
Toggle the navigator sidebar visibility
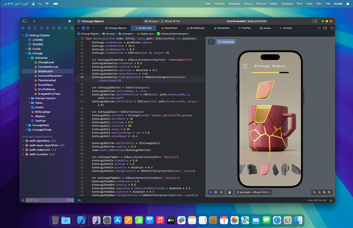25,21
